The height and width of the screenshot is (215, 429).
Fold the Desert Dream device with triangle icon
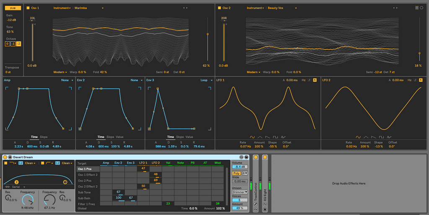[x=10, y=157]
